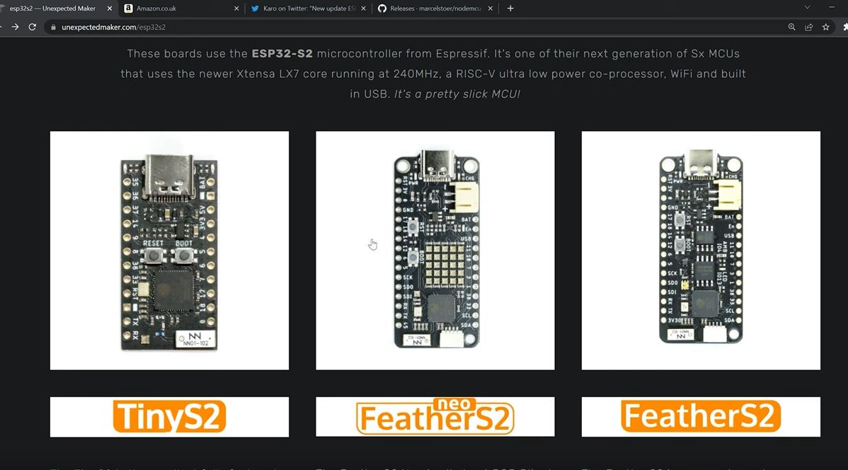Open the extensions puzzle icon
Image resolution: width=848 pixels, height=470 pixels.
pos(844,27)
